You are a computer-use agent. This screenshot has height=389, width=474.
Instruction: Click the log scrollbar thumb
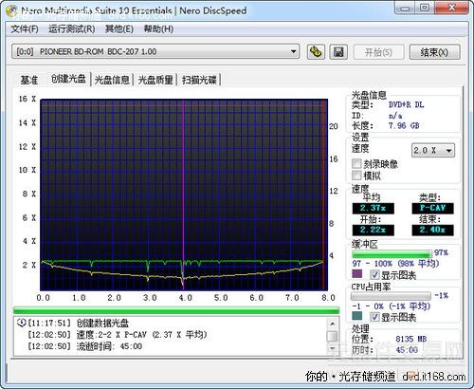coord(332,336)
